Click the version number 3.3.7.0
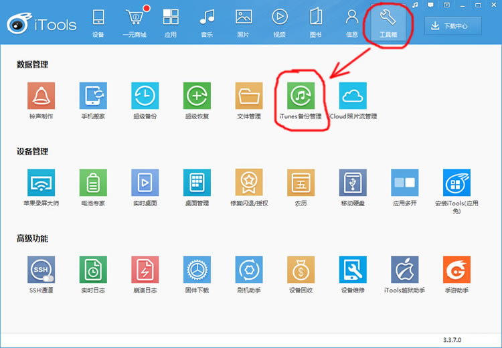The width and height of the screenshot is (502, 348). 452,340
